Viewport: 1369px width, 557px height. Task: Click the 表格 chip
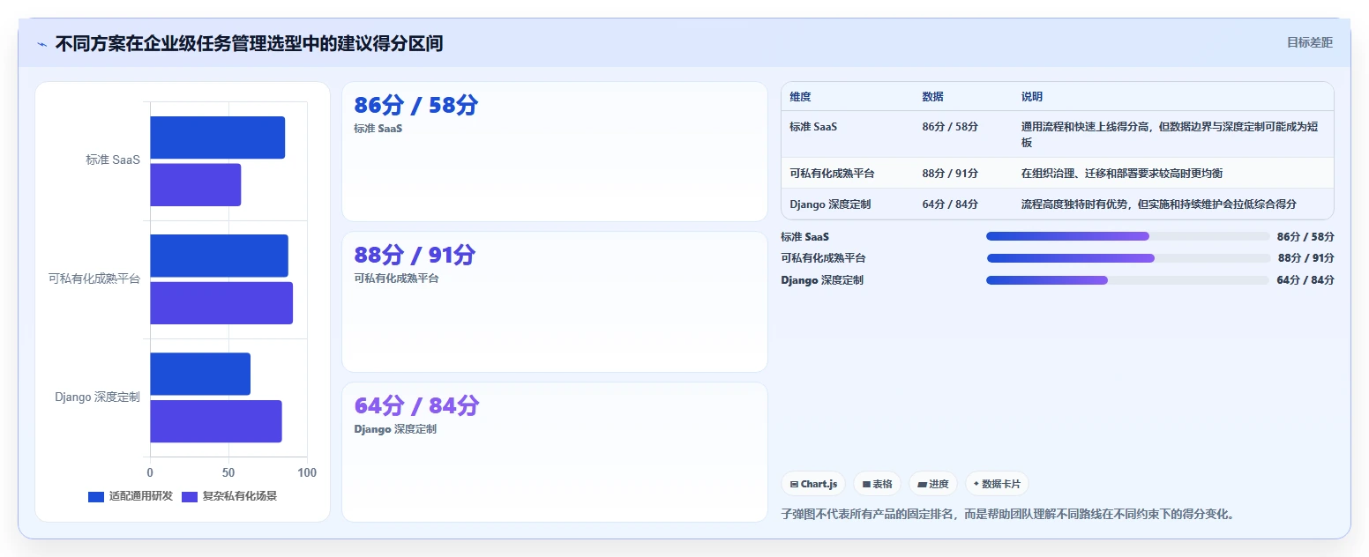tap(877, 484)
